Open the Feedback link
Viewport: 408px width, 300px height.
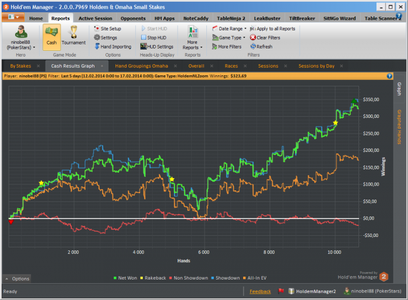[260, 291]
